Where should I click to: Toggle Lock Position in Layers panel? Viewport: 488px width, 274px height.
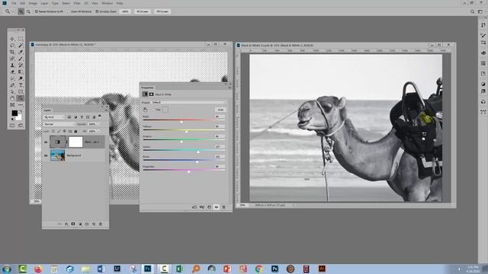(x=64, y=132)
